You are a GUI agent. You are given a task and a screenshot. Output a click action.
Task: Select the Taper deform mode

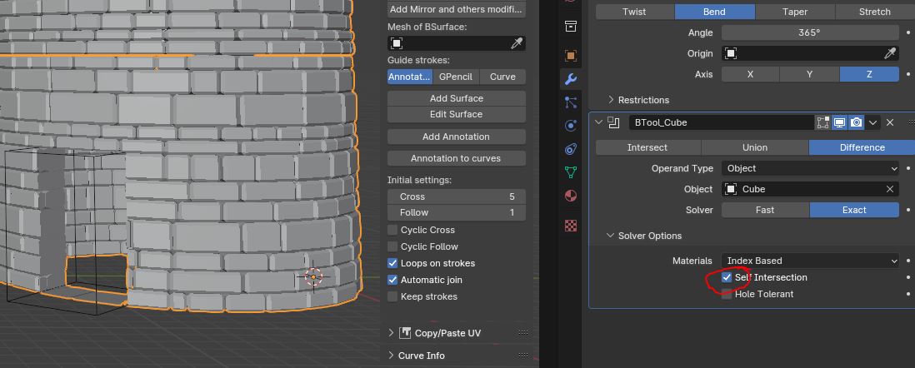click(794, 12)
